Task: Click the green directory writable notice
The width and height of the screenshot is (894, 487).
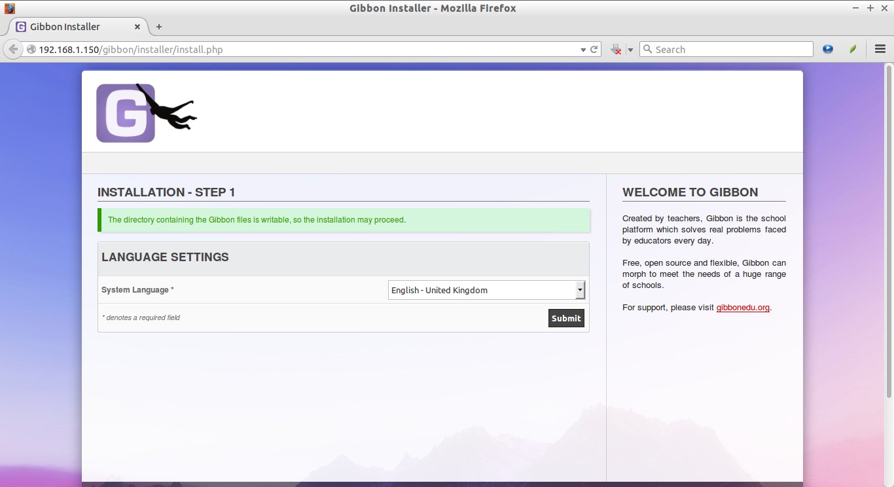Action: pyautogui.click(x=344, y=220)
